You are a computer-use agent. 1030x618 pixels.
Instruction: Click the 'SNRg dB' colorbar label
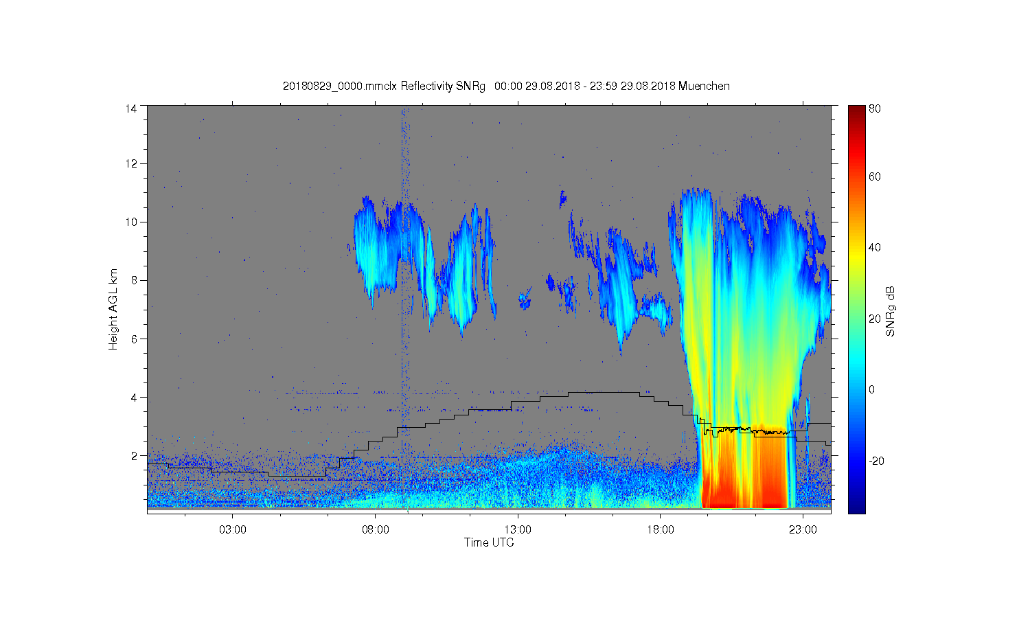coord(891,311)
